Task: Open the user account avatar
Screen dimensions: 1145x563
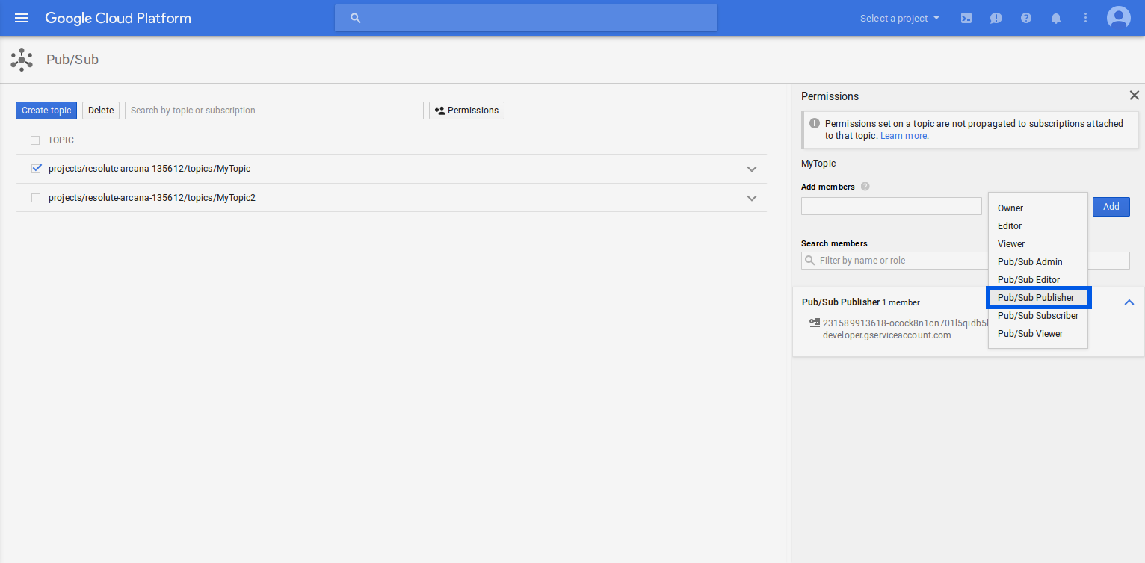Action: (x=1119, y=18)
